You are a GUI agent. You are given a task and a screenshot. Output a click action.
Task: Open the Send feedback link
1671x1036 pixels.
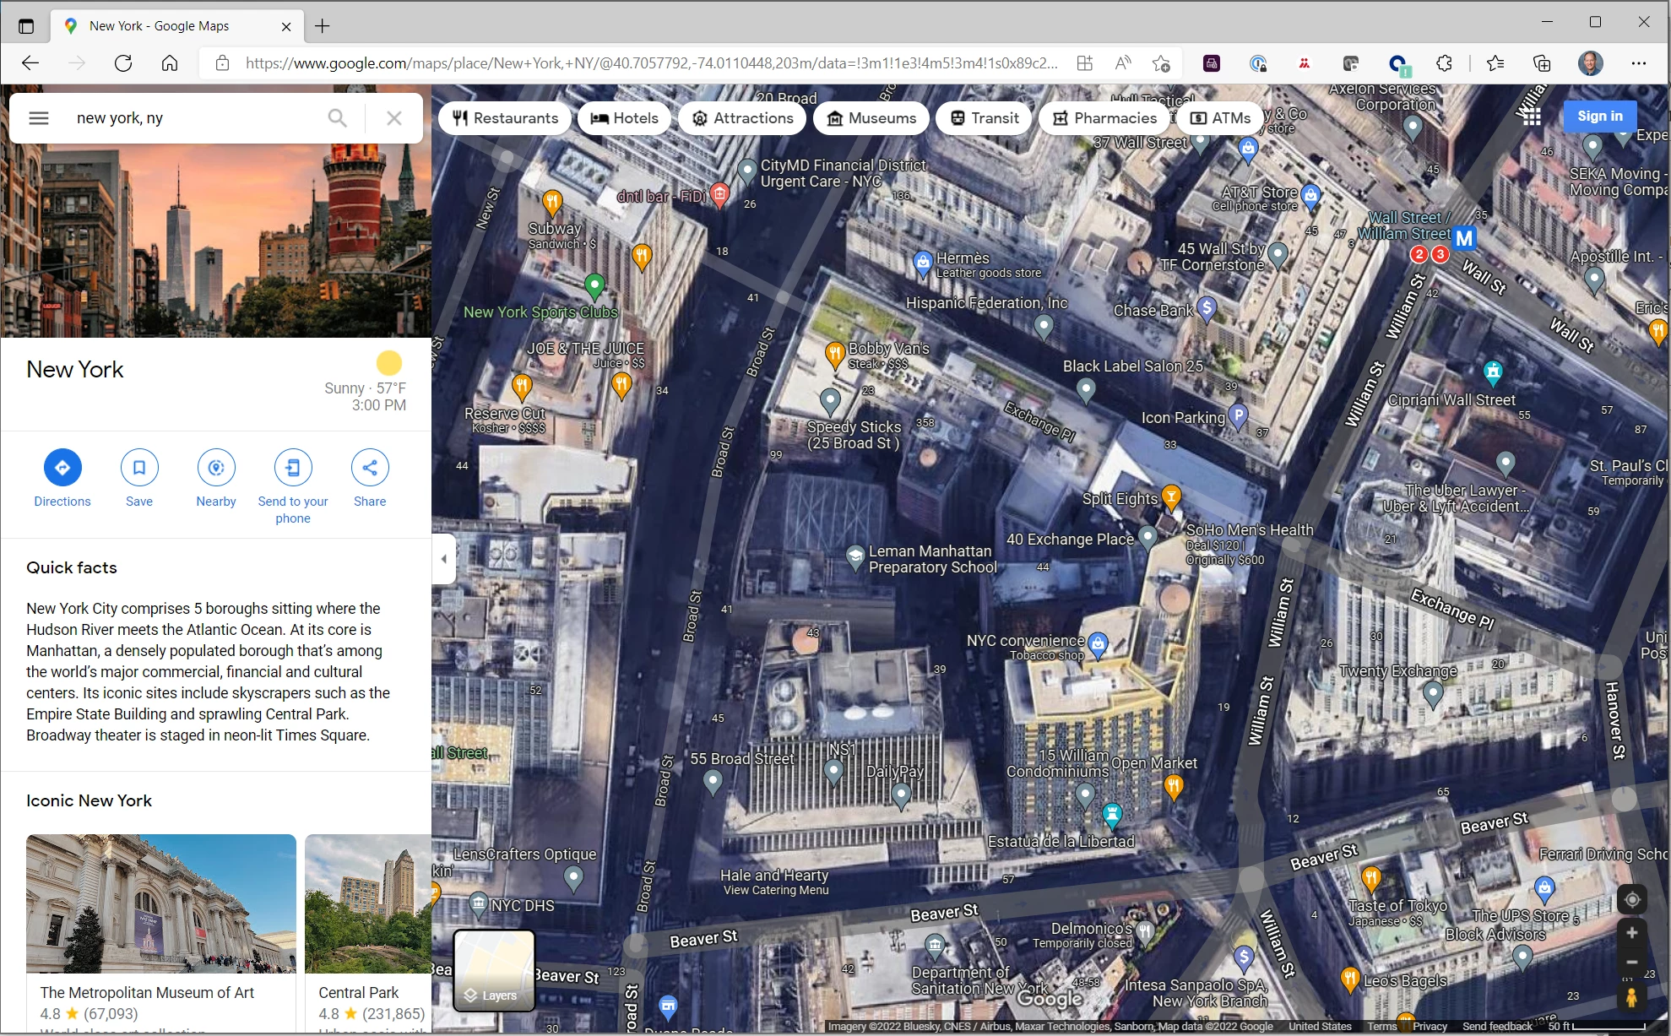(x=1497, y=1027)
